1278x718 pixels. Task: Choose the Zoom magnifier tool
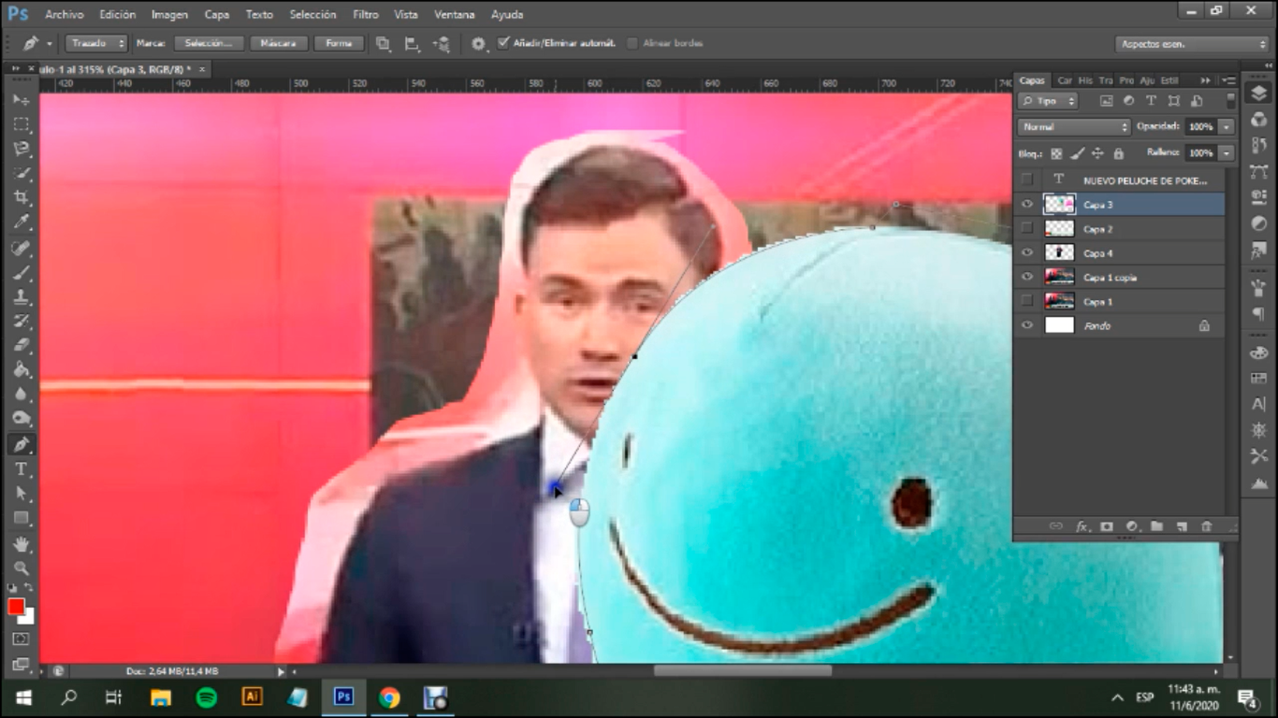point(21,567)
